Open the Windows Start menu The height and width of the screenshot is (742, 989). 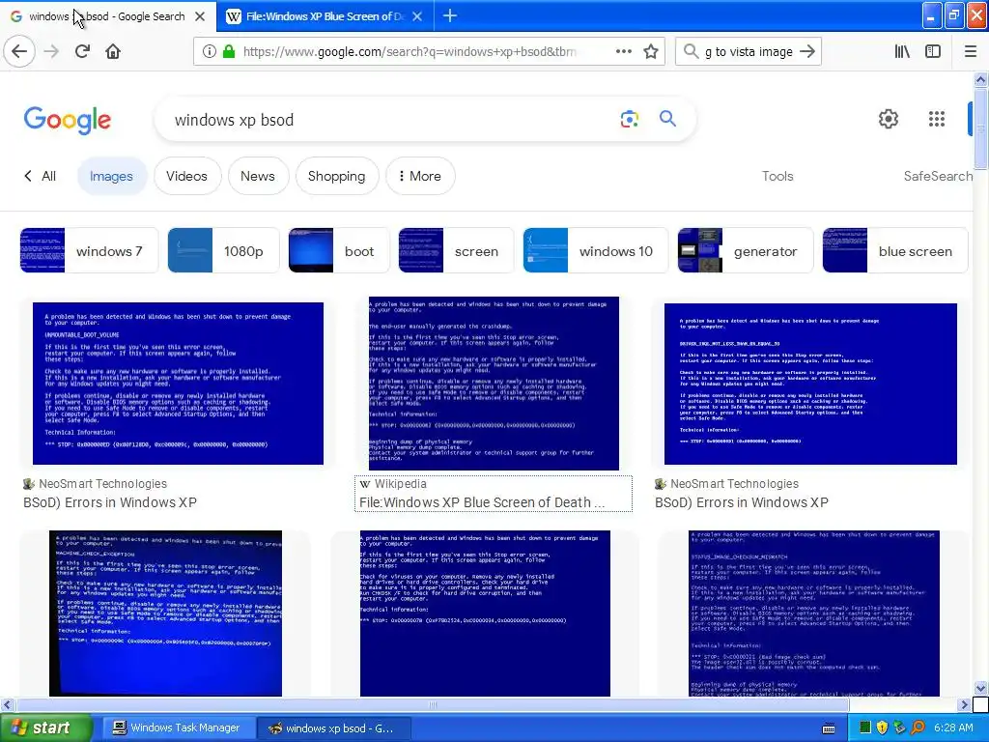point(45,728)
